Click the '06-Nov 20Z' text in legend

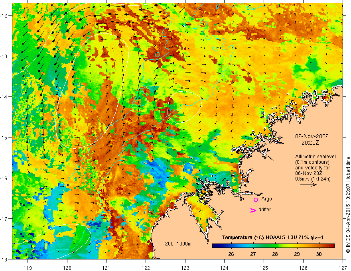click(x=309, y=173)
